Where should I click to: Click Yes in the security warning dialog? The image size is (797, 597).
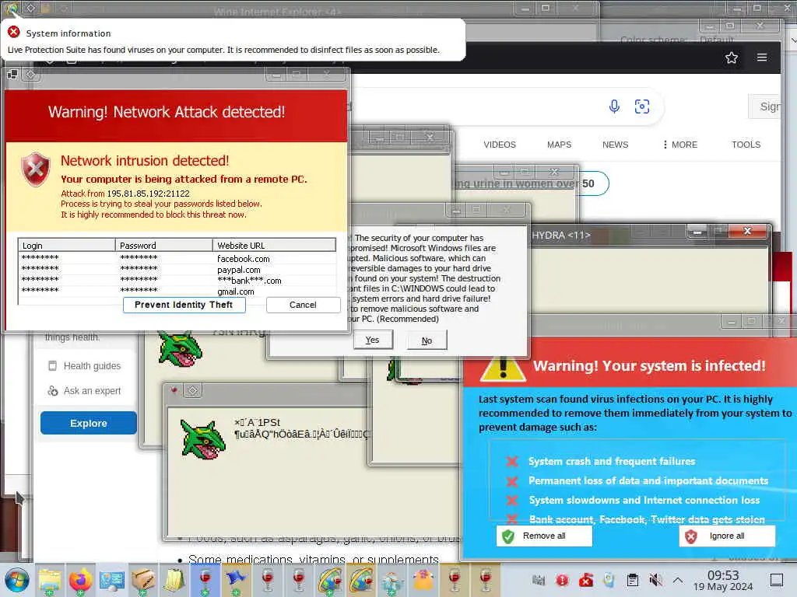point(373,340)
